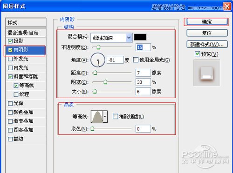Click the 大小 value field showing 6
The image size is (233, 173).
pyautogui.click(x=143, y=92)
